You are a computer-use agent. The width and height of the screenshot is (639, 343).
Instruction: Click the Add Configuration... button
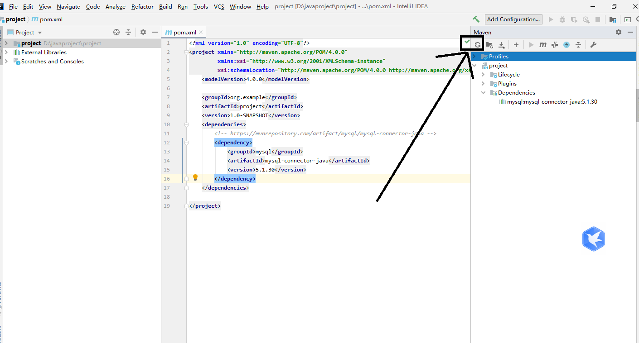coord(513,19)
